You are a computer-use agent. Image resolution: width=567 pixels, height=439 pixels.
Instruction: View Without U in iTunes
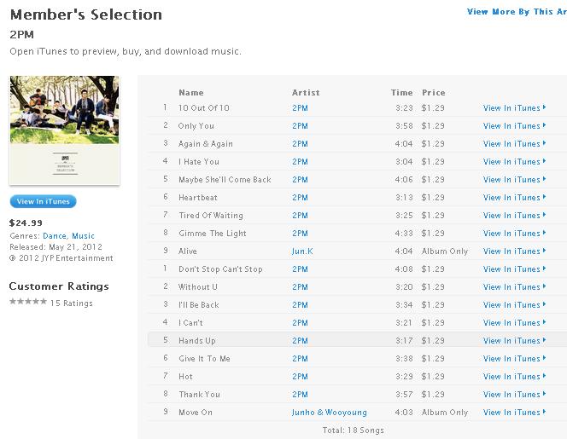514,287
